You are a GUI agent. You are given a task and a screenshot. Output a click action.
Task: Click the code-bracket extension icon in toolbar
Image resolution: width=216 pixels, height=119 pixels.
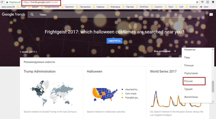tap(207, 2)
